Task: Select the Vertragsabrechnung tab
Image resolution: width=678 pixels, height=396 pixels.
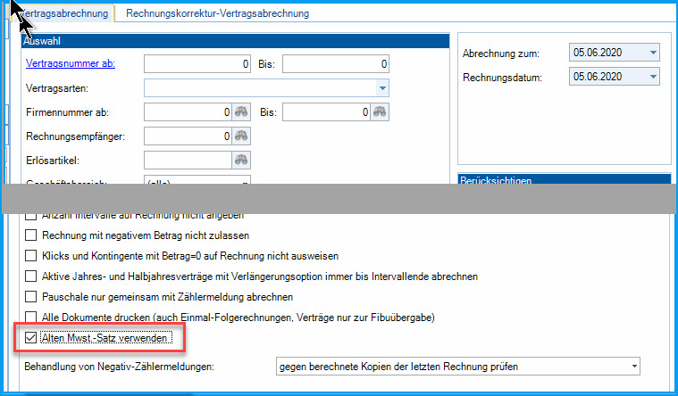Action: pos(64,13)
